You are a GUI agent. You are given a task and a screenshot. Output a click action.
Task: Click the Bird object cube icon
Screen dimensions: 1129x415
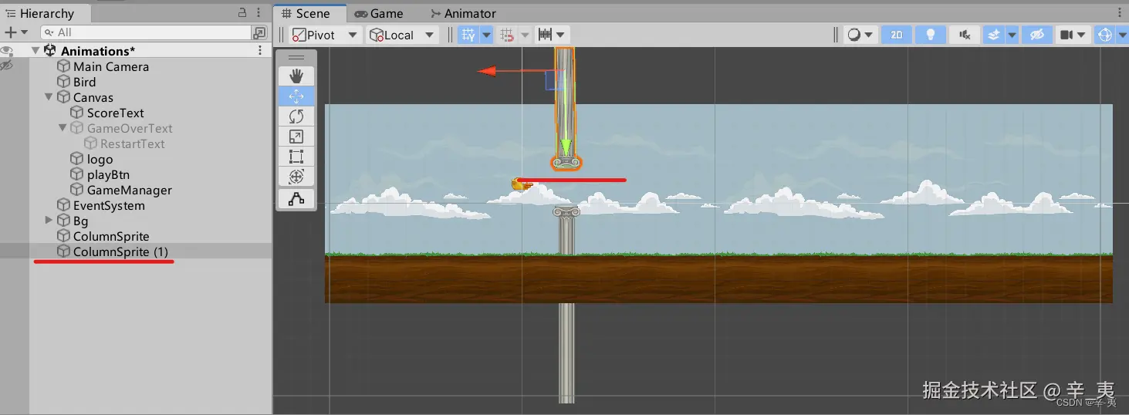pyautogui.click(x=64, y=82)
